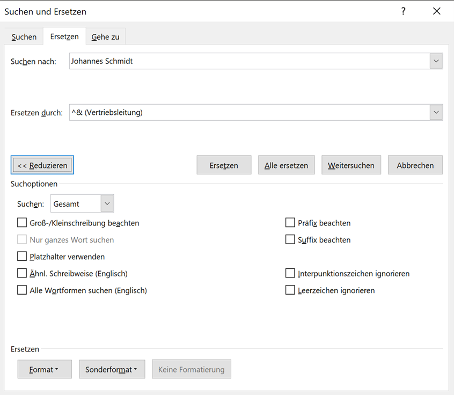Open the Suchen direction dropdown set to Gesamt

tap(107, 204)
